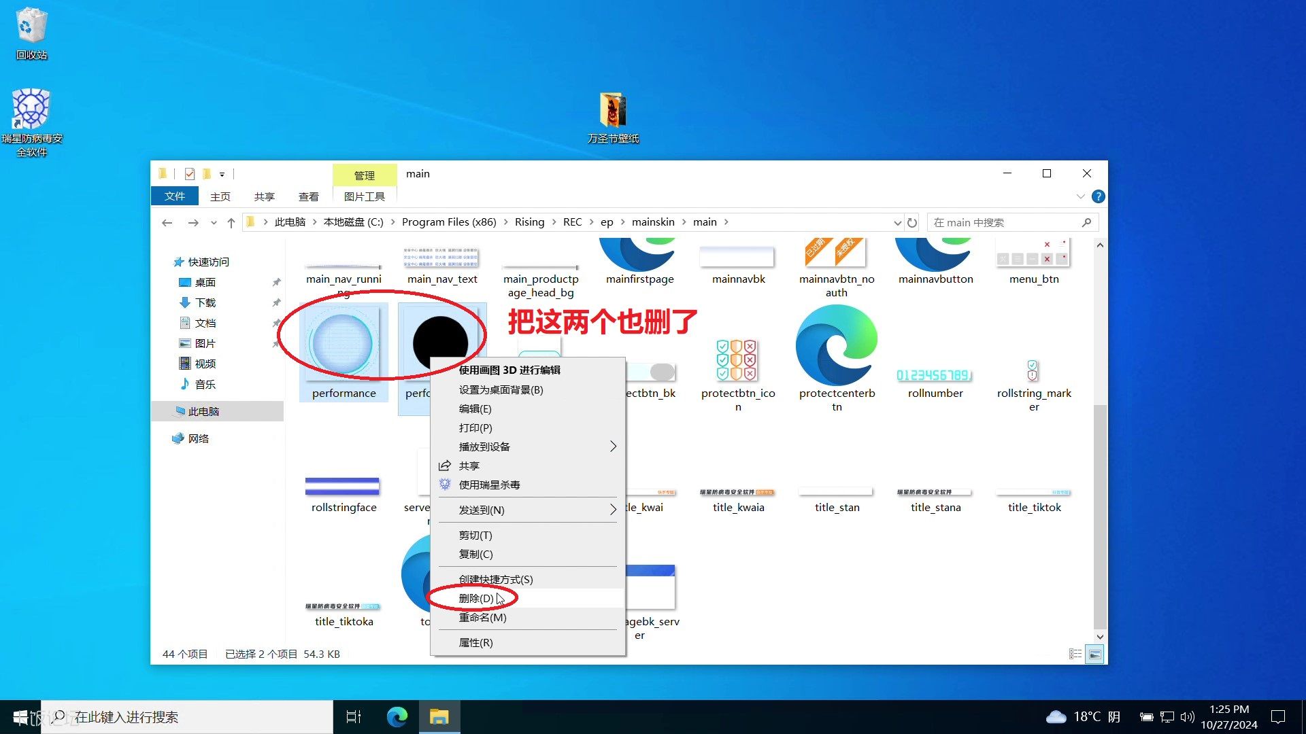The image size is (1306, 734).
Task: Select 此电脑 in navigation pane
Action: 218,411
